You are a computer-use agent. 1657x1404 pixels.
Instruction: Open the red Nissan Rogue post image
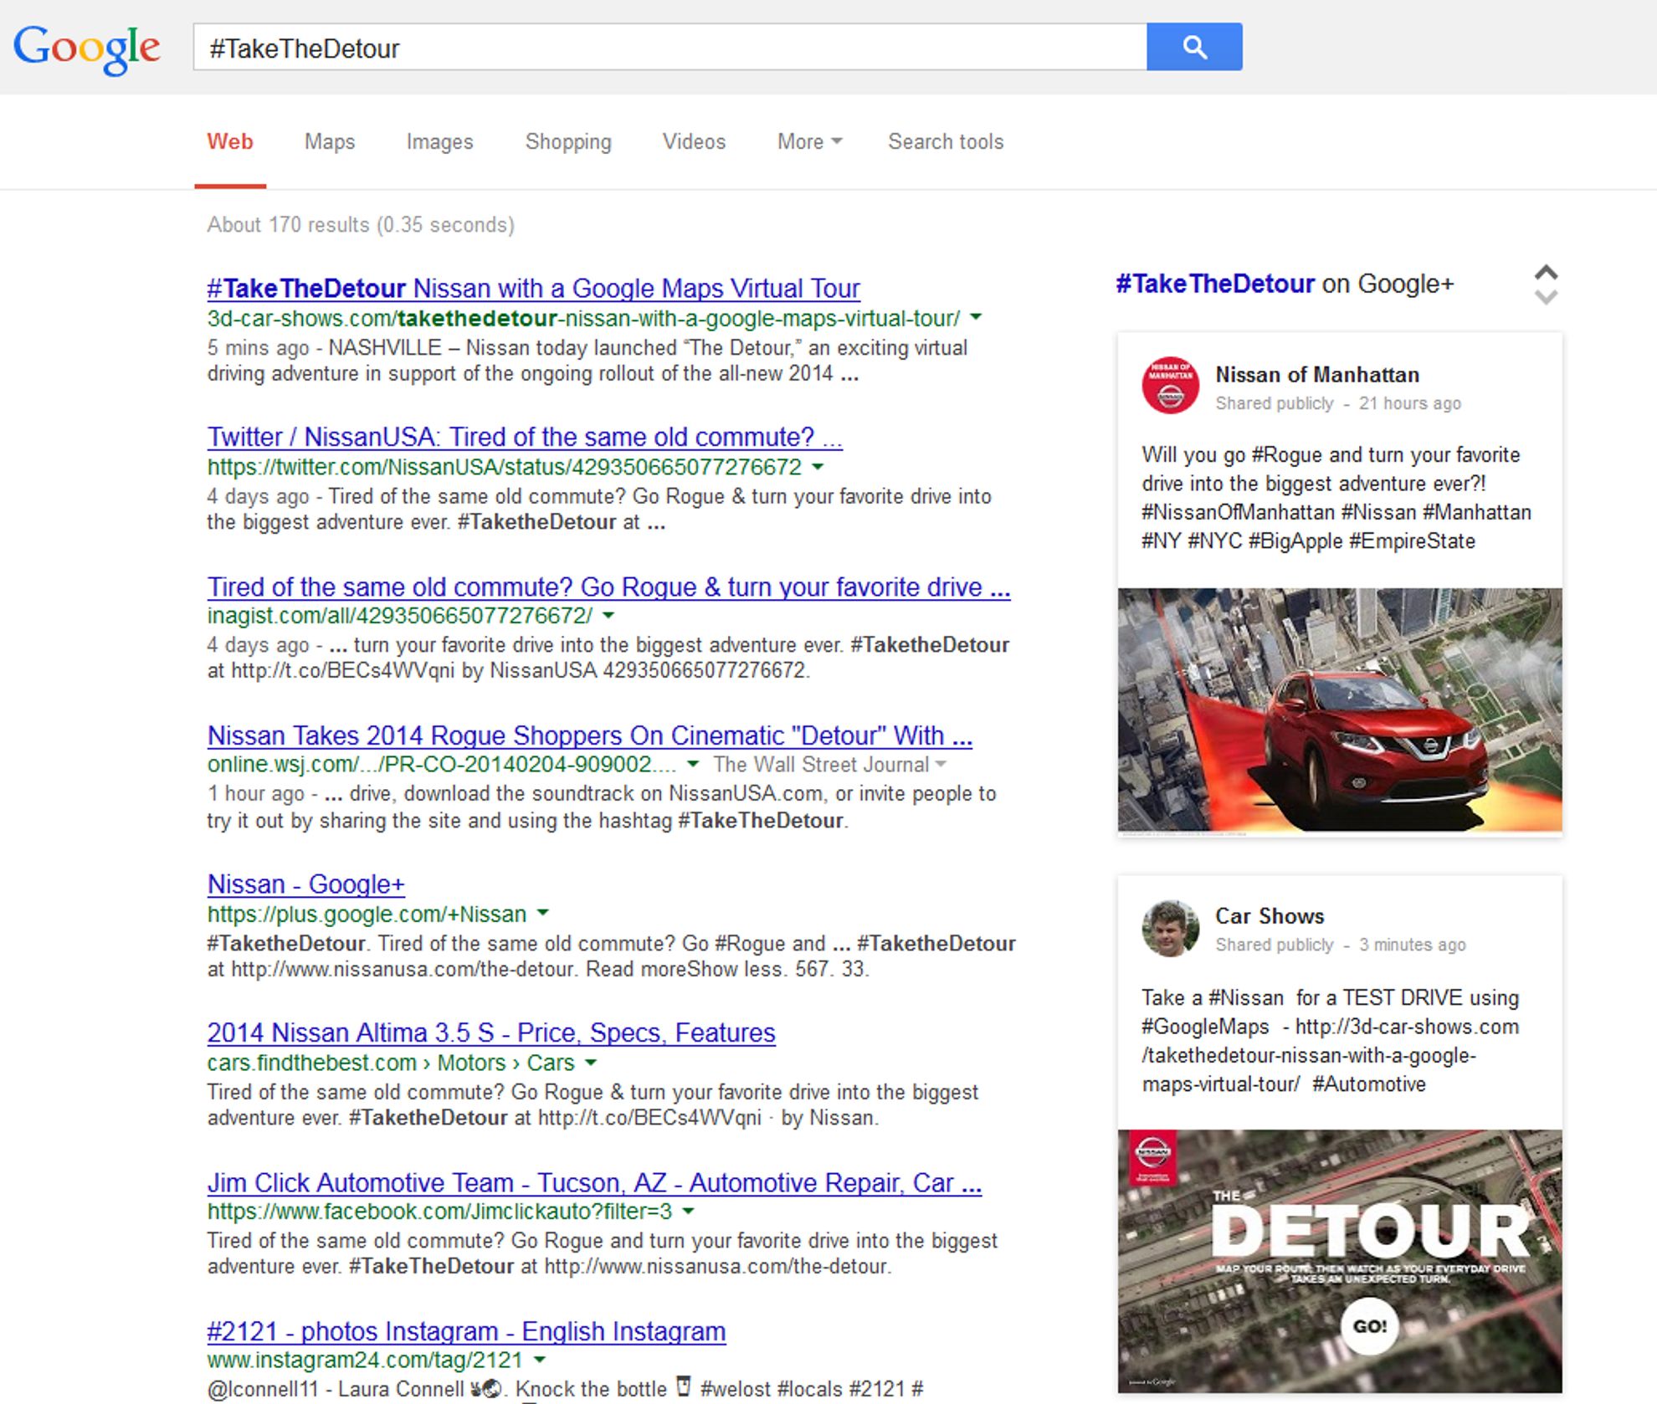point(1340,710)
